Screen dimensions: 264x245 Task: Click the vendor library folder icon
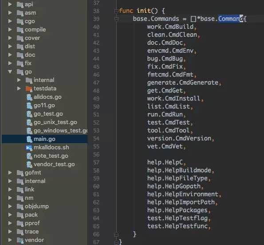click(20, 240)
